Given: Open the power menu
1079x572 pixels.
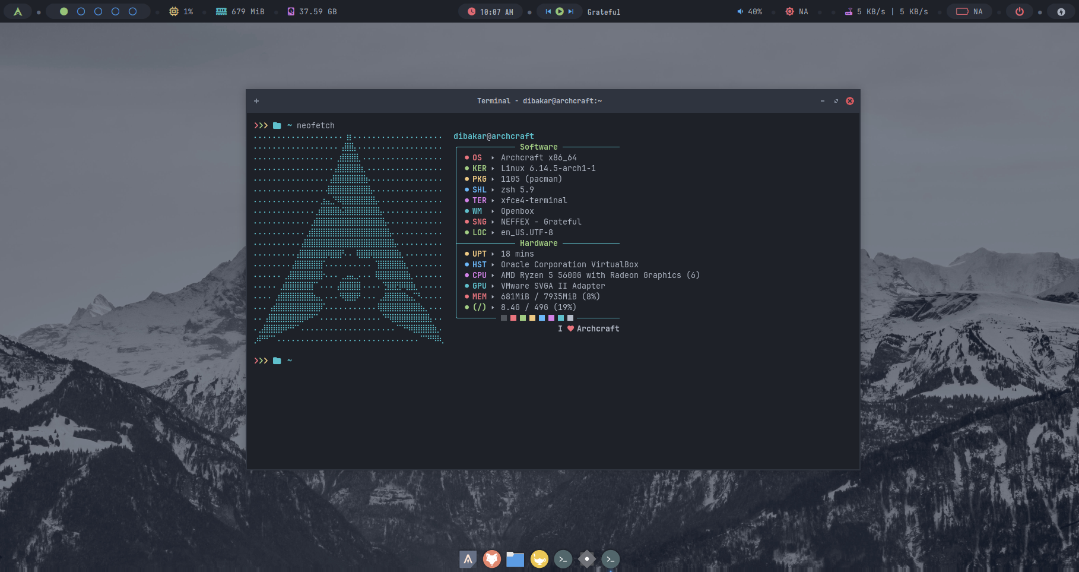Looking at the screenshot, I should (x=1020, y=11).
